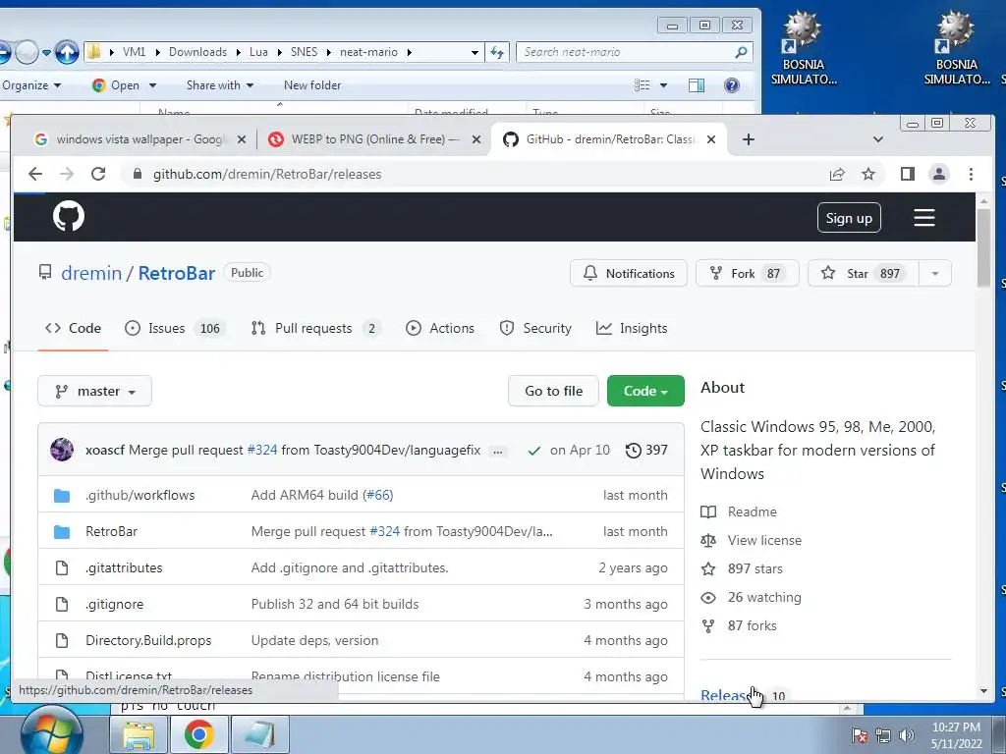Expand the star lists dropdown arrow
This screenshot has height=754, width=1006.
click(x=935, y=273)
